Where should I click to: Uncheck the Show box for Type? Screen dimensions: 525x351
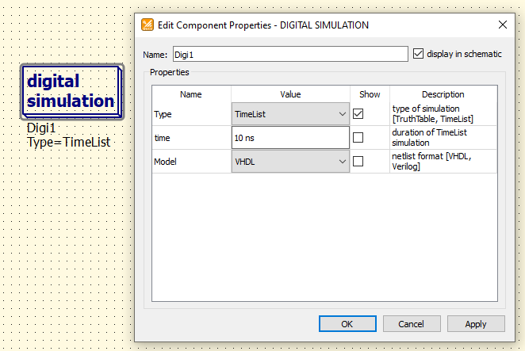(x=358, y=114)
